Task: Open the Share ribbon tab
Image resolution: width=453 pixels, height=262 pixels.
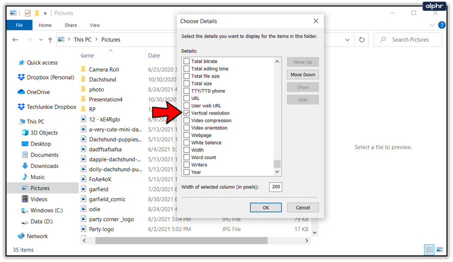Action: coord(71,25)
